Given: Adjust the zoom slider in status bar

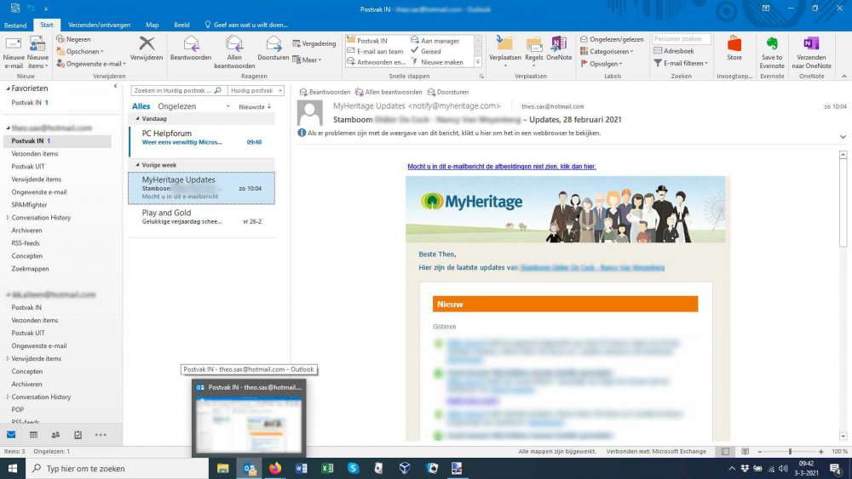Looking at the screenshot, I should [x=790, y=451].
